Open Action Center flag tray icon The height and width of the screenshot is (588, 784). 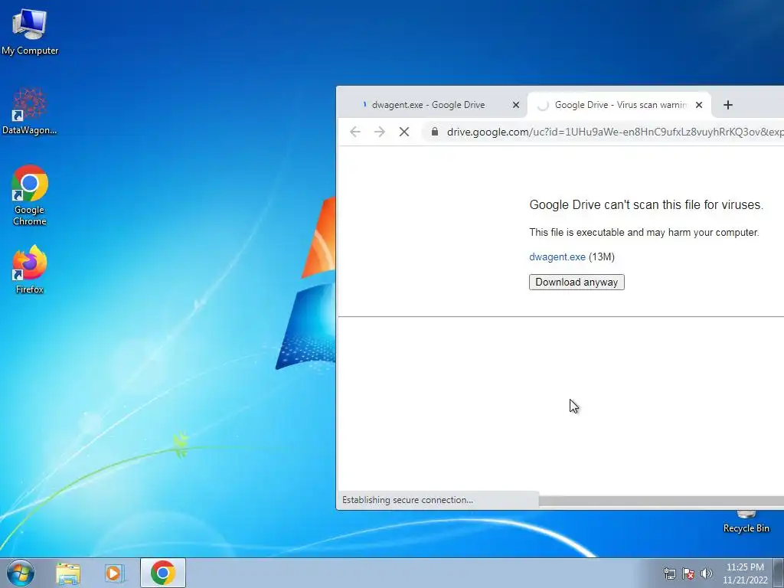(688, 573)
